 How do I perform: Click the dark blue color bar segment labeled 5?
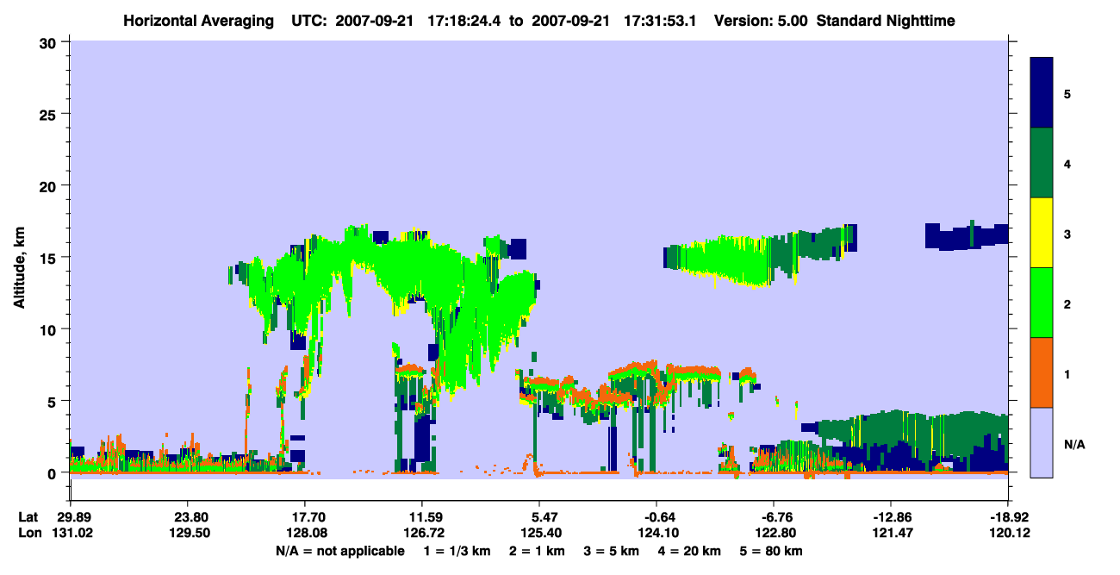1042,93
